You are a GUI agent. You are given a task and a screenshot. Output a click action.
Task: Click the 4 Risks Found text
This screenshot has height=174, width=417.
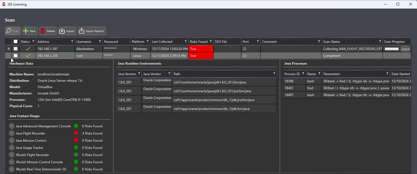tap(92, 133)
